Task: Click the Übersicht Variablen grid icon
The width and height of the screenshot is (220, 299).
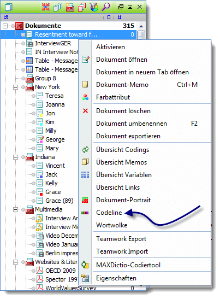Action: click(x=85, y=175)
